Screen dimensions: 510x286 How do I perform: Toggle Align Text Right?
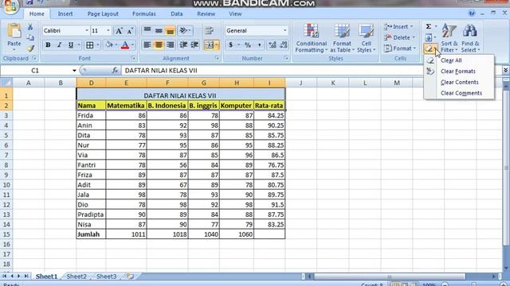click(x=170, y=44)
